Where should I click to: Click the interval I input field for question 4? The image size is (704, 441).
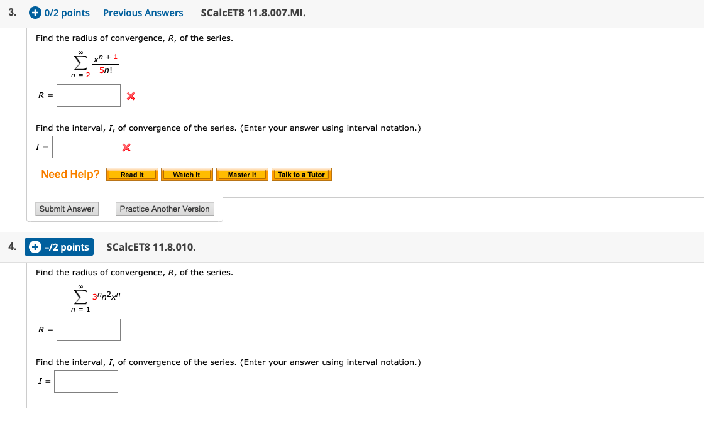pyautogui.click(x=85, y=381)
